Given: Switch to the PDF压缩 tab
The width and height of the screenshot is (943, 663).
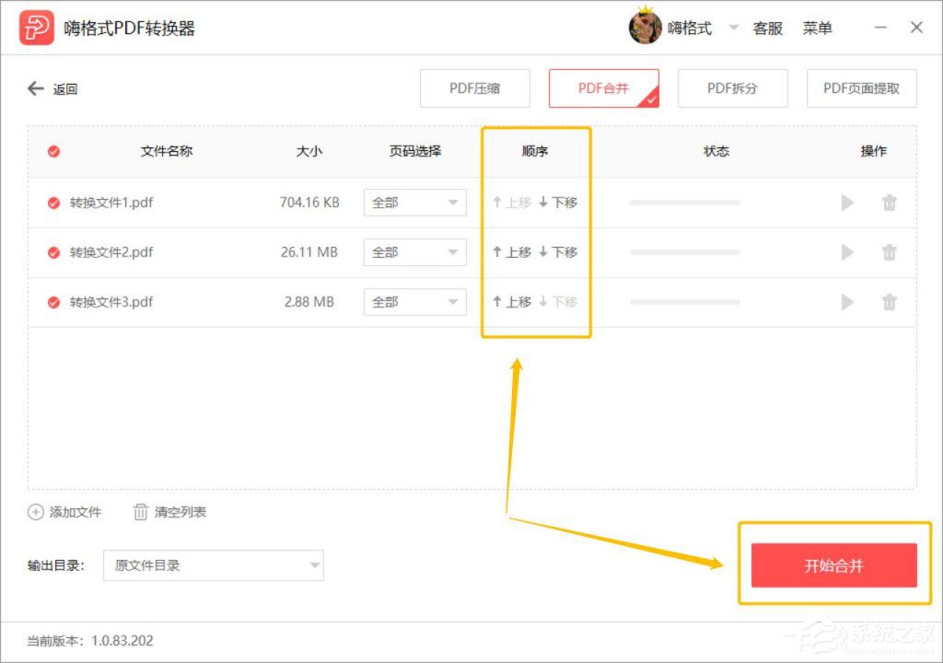Looking at the screenshot, I should 475,88.
